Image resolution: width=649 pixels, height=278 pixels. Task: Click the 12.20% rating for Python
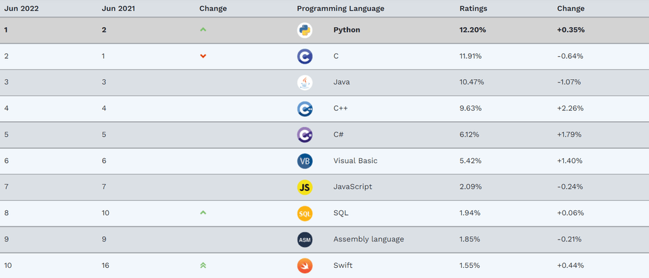point(473,30)
